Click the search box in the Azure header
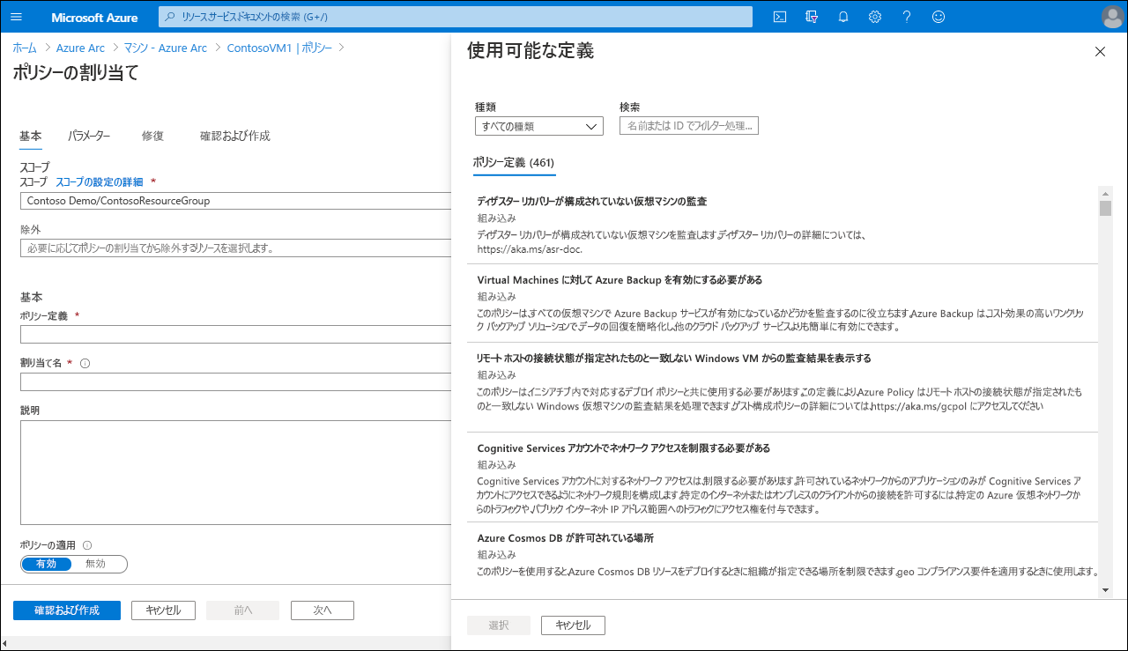 (x=456, y=17)
